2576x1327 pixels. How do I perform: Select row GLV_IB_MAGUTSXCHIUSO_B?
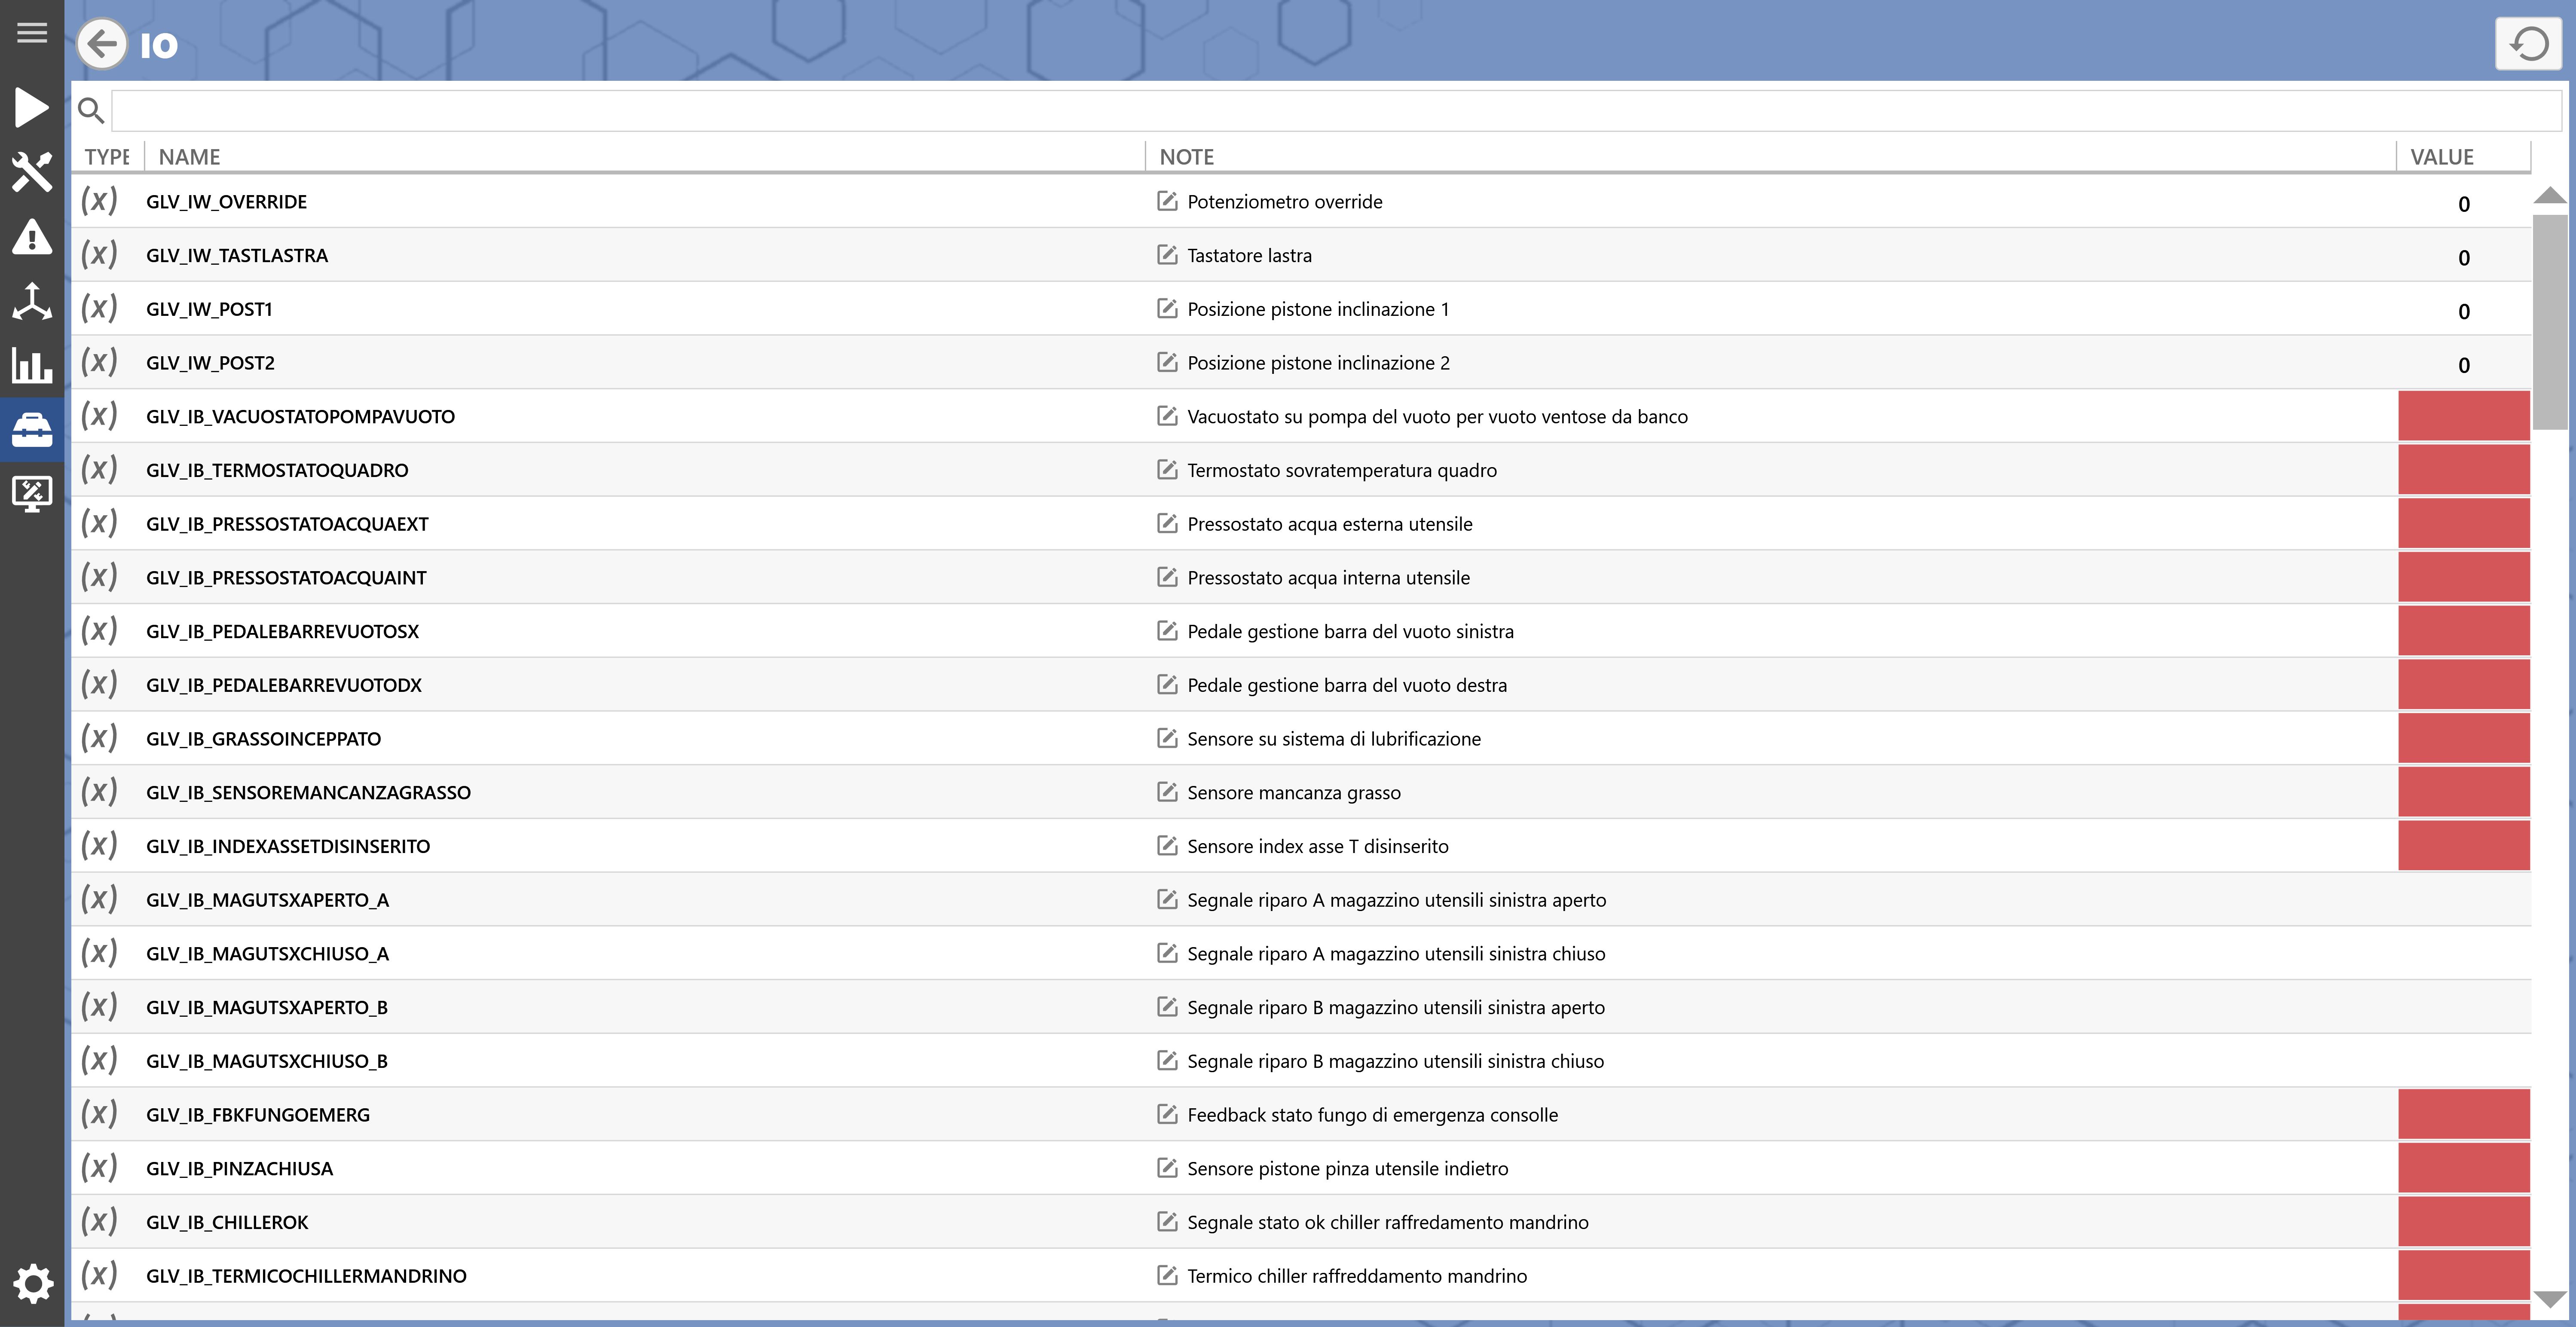click(x=1301, y=1060)
